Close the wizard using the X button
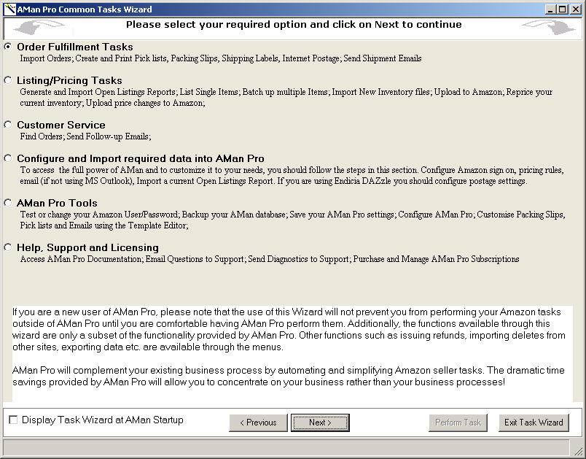Screen dimensions: 586x459 (x=574, y=9)
